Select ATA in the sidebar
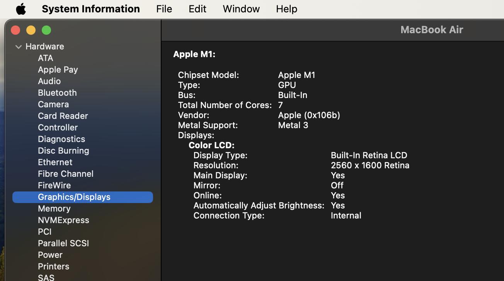 [x=46, y=58]
